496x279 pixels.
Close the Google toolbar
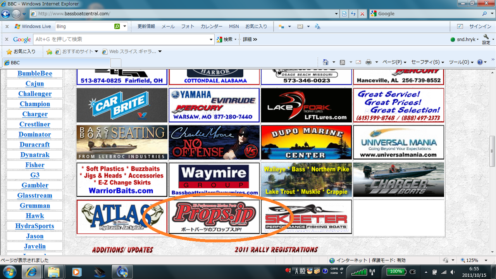tap(7, 39)
